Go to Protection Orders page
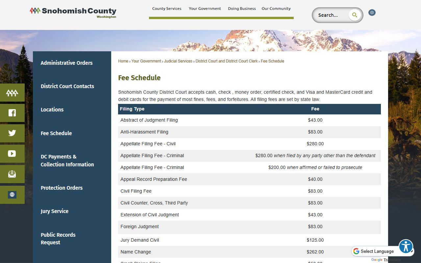The image size is (421, 263). tap(62, 188)
